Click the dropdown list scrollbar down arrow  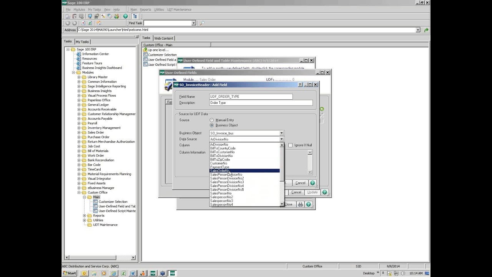[x=282, y=204]
